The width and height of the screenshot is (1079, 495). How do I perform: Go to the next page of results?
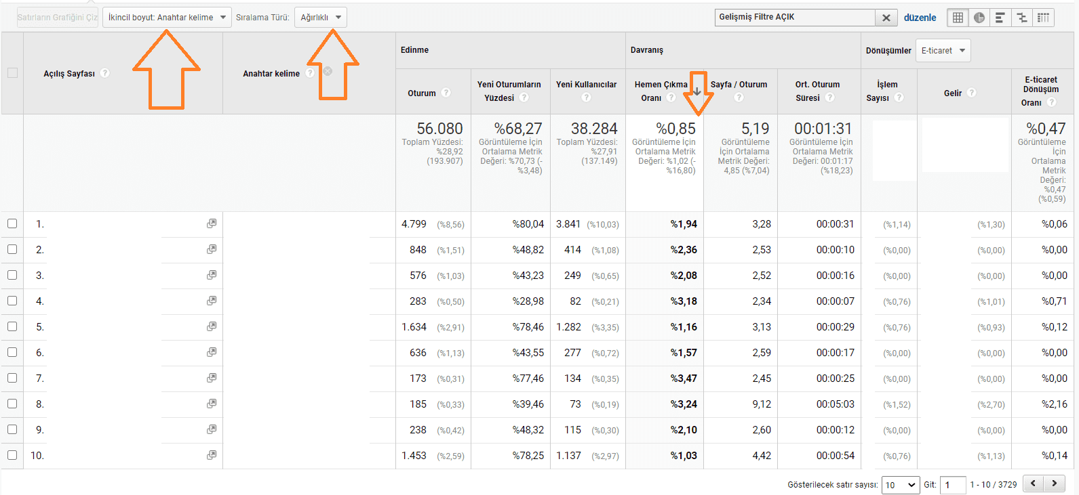click(1054, 483)
